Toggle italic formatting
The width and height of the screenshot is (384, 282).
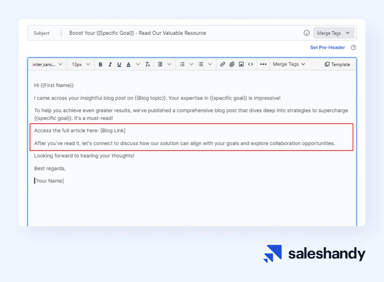coord(110,64)
